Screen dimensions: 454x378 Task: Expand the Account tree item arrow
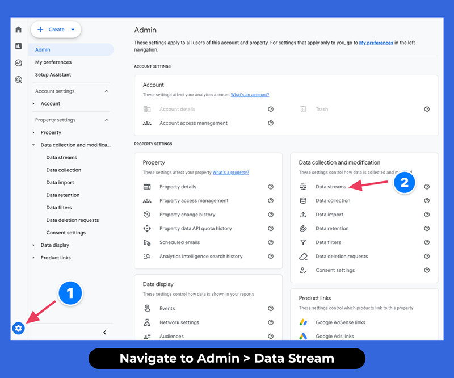click(33, 104)
